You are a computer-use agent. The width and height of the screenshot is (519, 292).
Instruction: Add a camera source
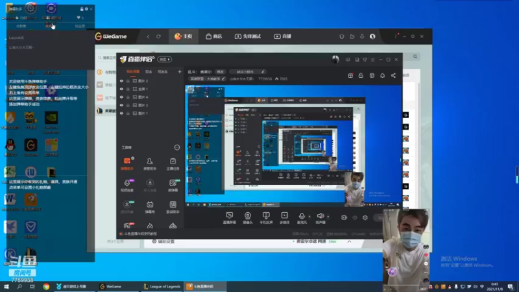[x=248, y=218]
